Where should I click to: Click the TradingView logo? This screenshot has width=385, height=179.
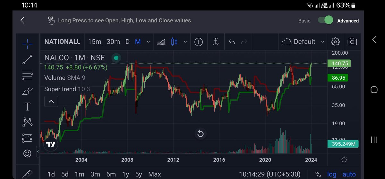(x=51, y=144)
